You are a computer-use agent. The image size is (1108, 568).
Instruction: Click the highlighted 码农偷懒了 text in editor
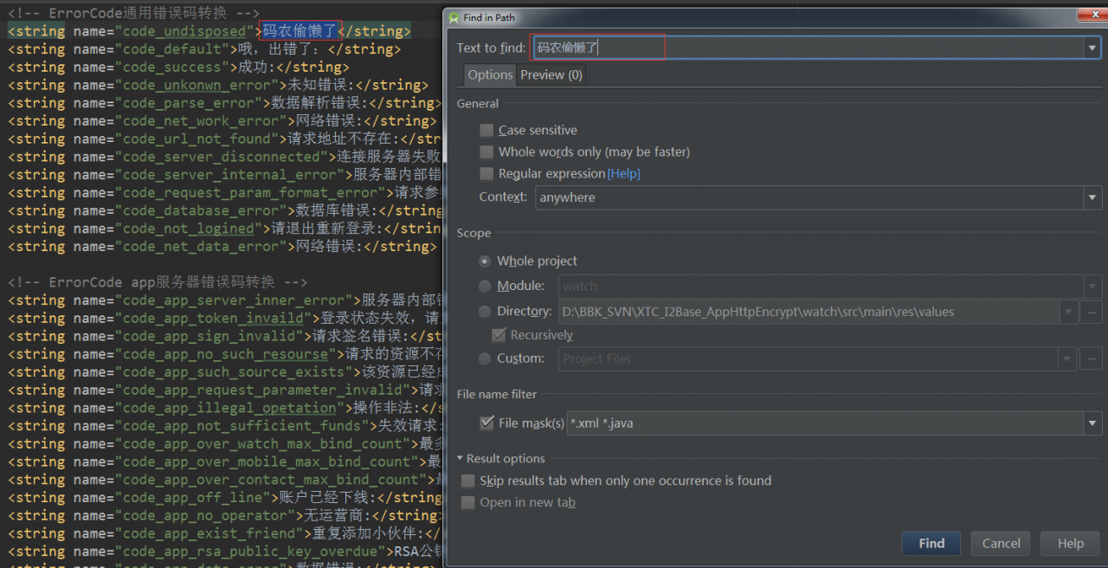click(x=300, y=31)
